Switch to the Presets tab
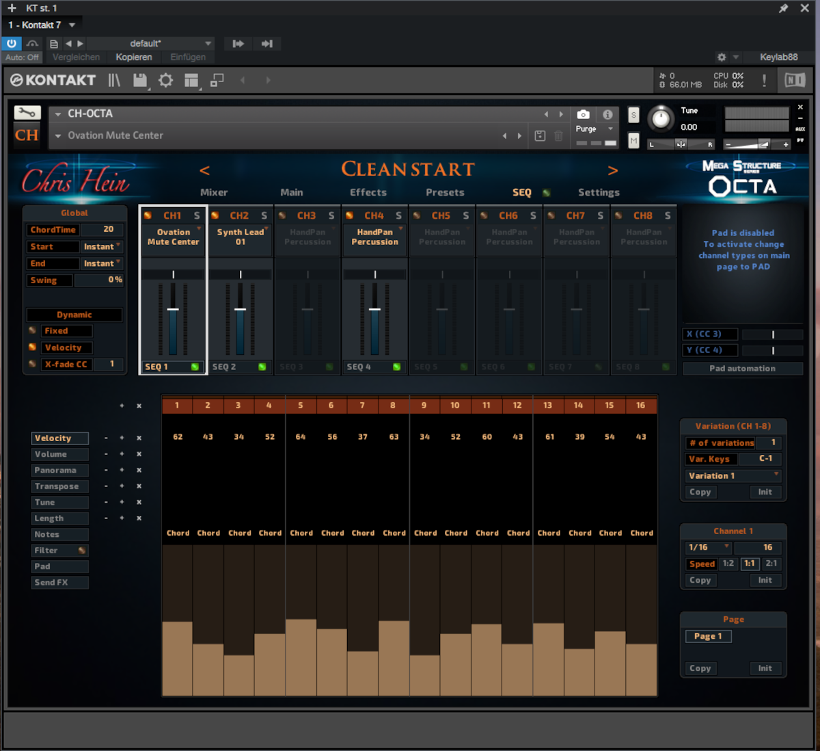Viewport: 820px width, 751px height. point(445,193)
